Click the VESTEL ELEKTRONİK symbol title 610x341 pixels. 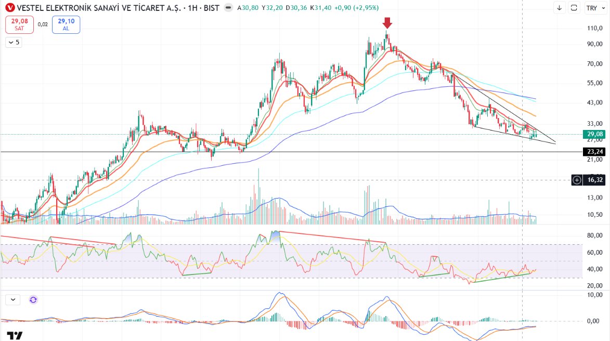pos(100,8)
